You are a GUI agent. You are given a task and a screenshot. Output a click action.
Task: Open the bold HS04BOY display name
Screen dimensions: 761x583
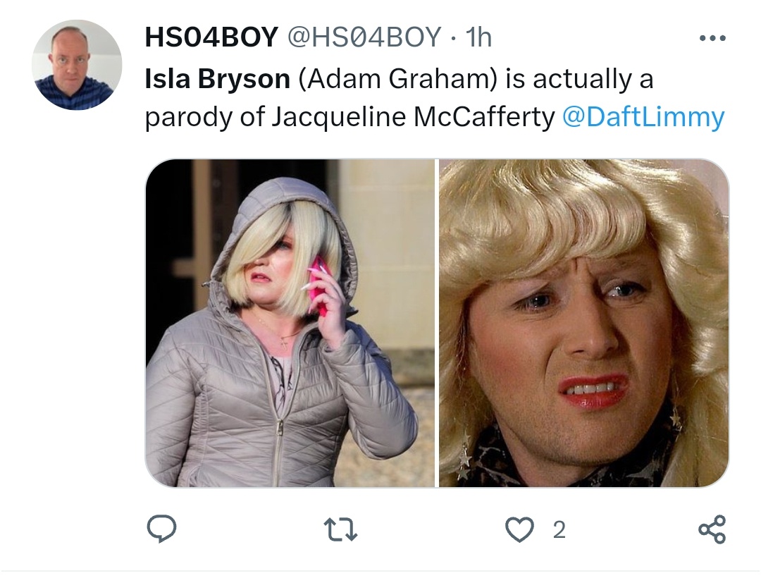211,37
